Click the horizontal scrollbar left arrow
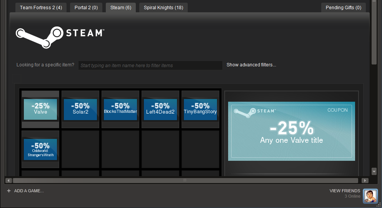Image resolution: width=382 pixels, height=208 pixels. click(x=8, y=180)
